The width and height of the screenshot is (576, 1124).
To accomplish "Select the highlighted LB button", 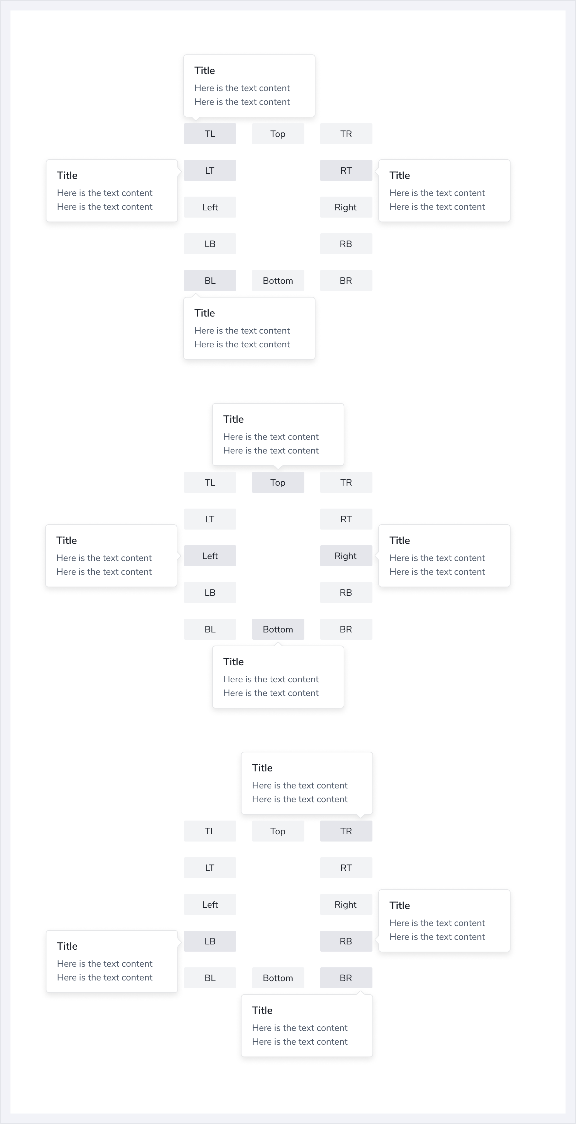I will (209, 941).
